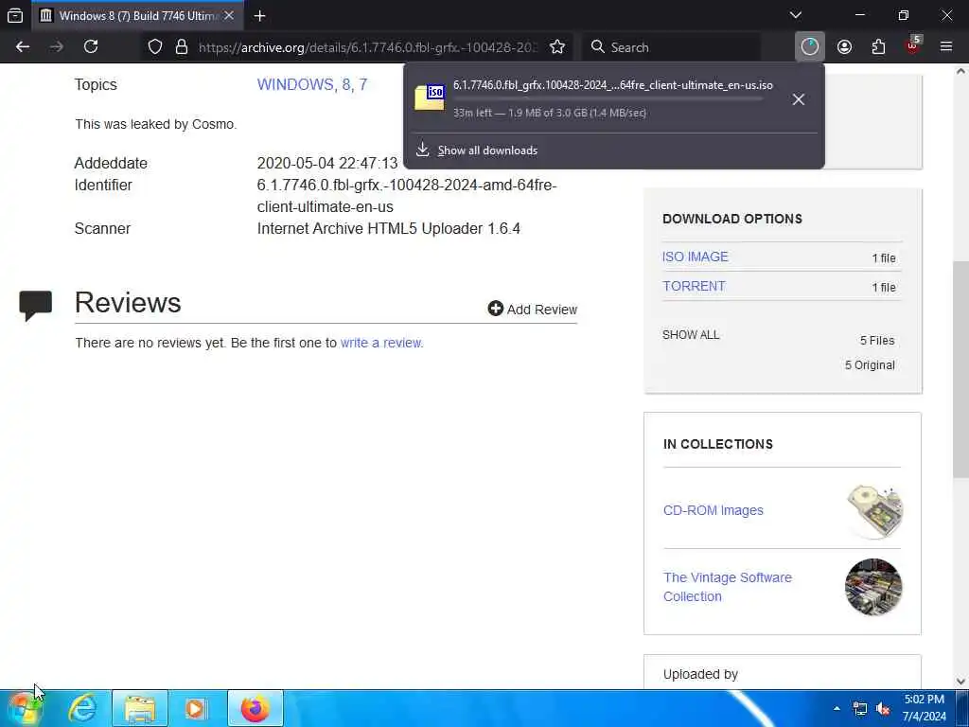Show all downloads
This screenshot has height=727, width=969.
click(487, 151)
